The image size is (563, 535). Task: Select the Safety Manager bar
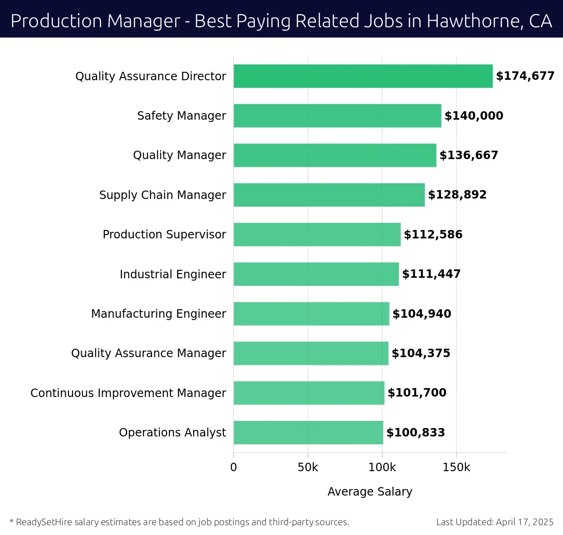[x=337, y=115]
